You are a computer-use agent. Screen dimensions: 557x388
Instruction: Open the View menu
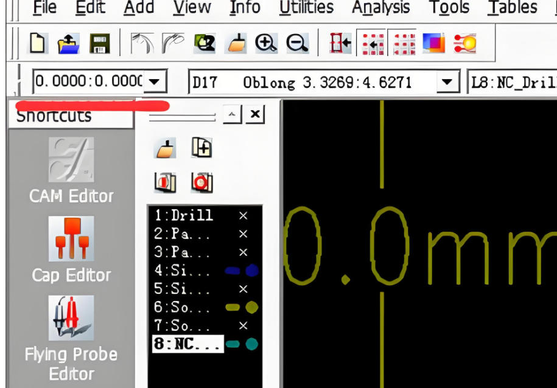(x=192, y=7)
